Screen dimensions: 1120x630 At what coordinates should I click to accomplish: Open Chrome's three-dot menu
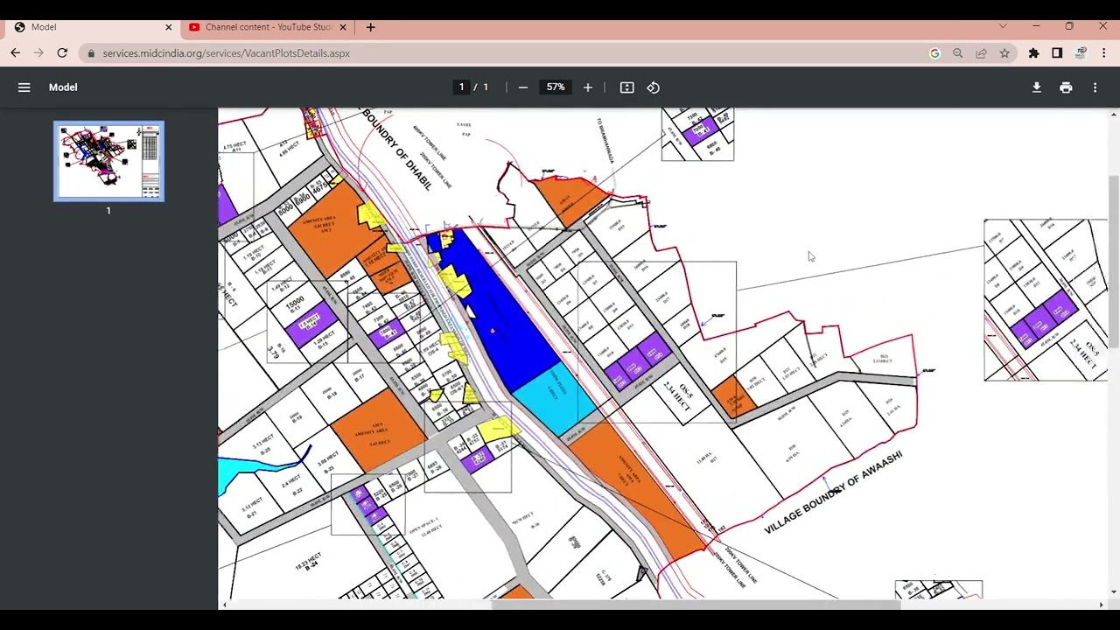(x=1103, y=53)
